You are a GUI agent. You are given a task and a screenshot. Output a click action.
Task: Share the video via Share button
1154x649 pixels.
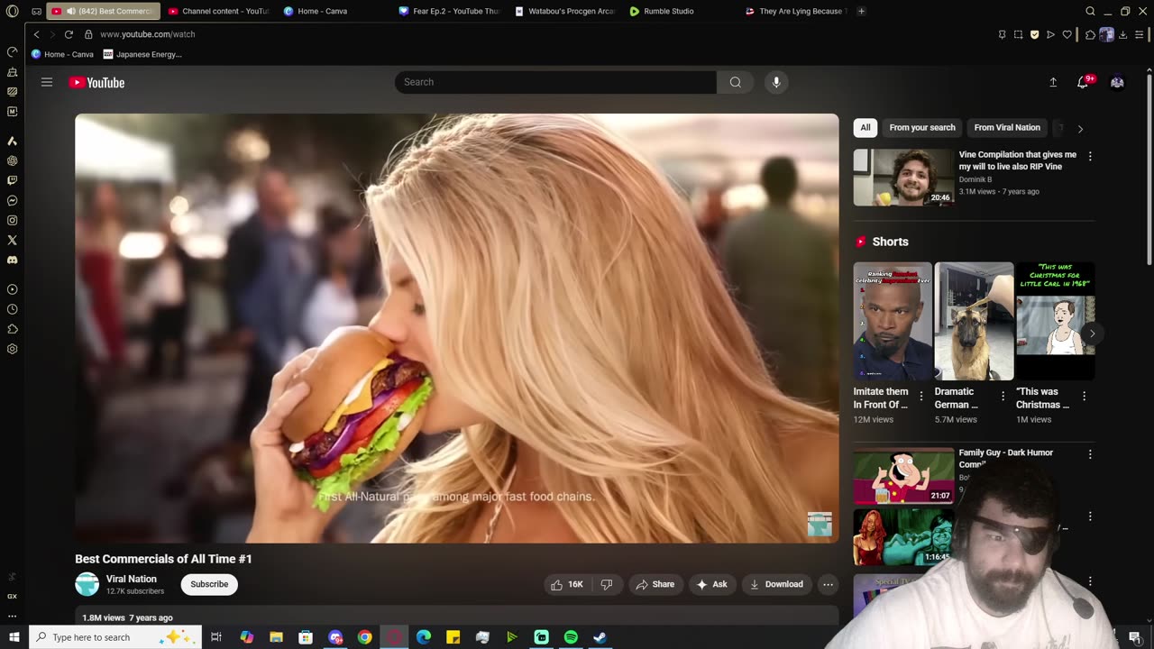[655, 584]
